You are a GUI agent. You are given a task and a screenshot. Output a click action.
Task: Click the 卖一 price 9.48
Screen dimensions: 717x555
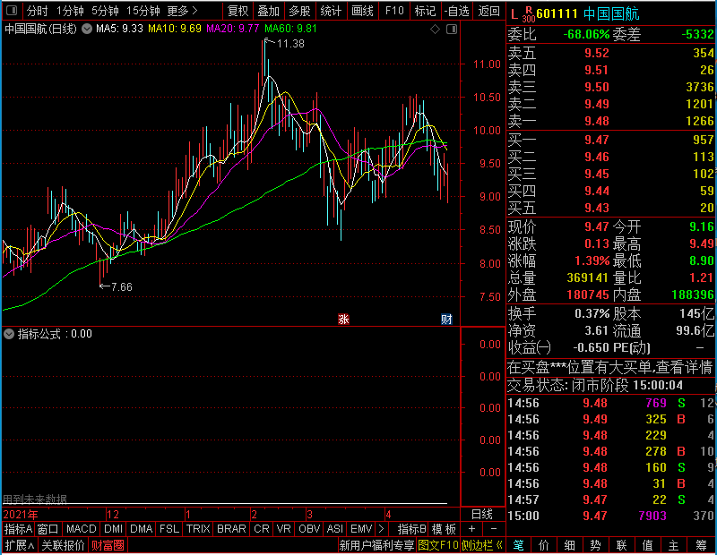click(597, 121)
